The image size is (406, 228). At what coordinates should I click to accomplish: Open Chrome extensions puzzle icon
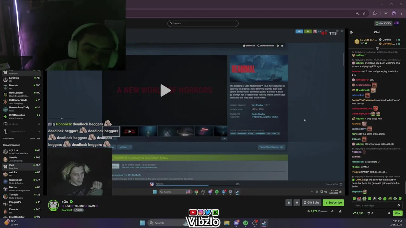click(375, 13)
